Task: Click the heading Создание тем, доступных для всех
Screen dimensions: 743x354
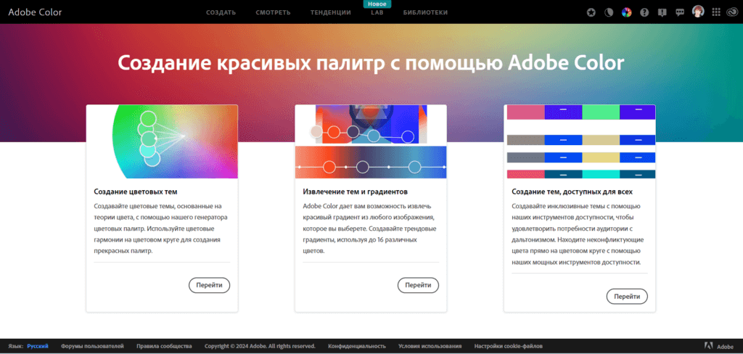Action: [x=572, y=192]
